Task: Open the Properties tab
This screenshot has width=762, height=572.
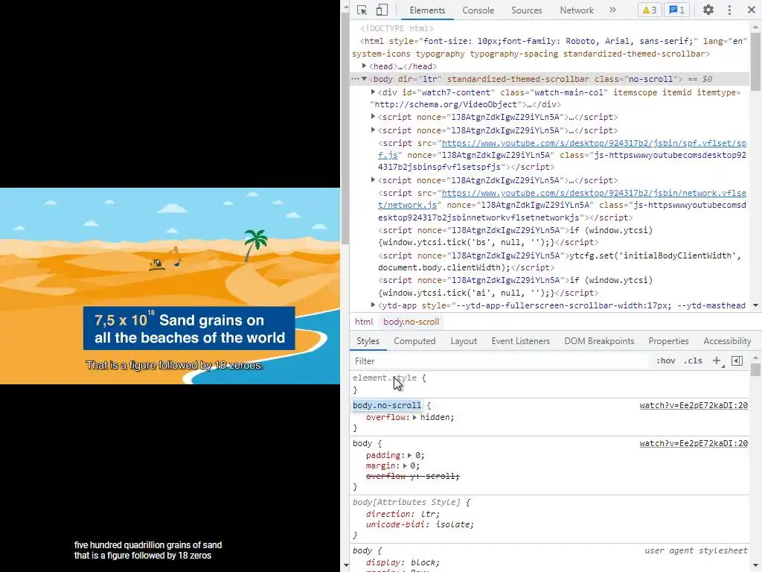Action: (x=669, y=341)
